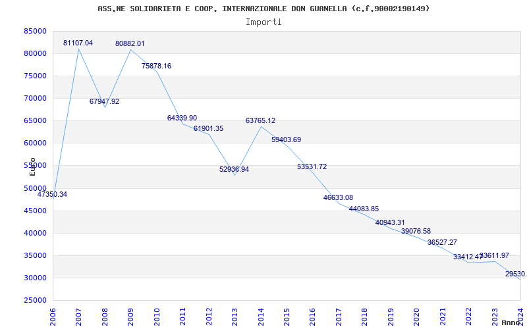Click the 67947.92 value label
Image resolution: width=527 pixels, height=329 pixels.
[104, 102]
